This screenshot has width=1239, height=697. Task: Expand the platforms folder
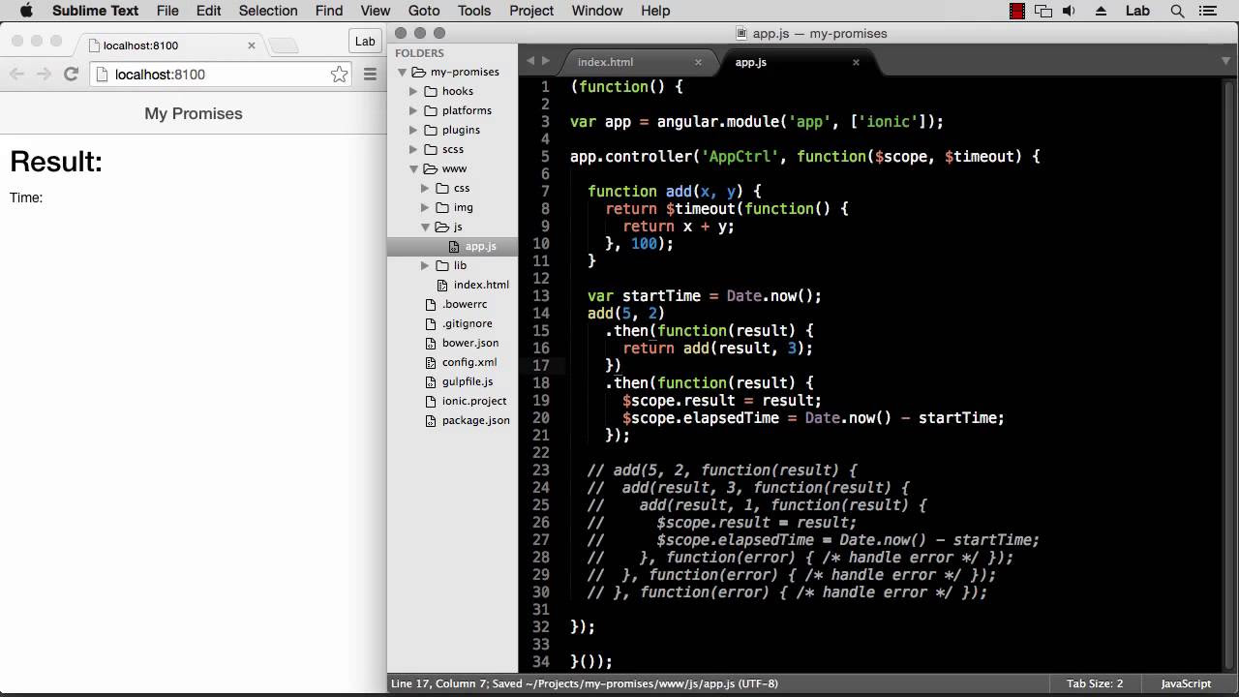[413, 110]
